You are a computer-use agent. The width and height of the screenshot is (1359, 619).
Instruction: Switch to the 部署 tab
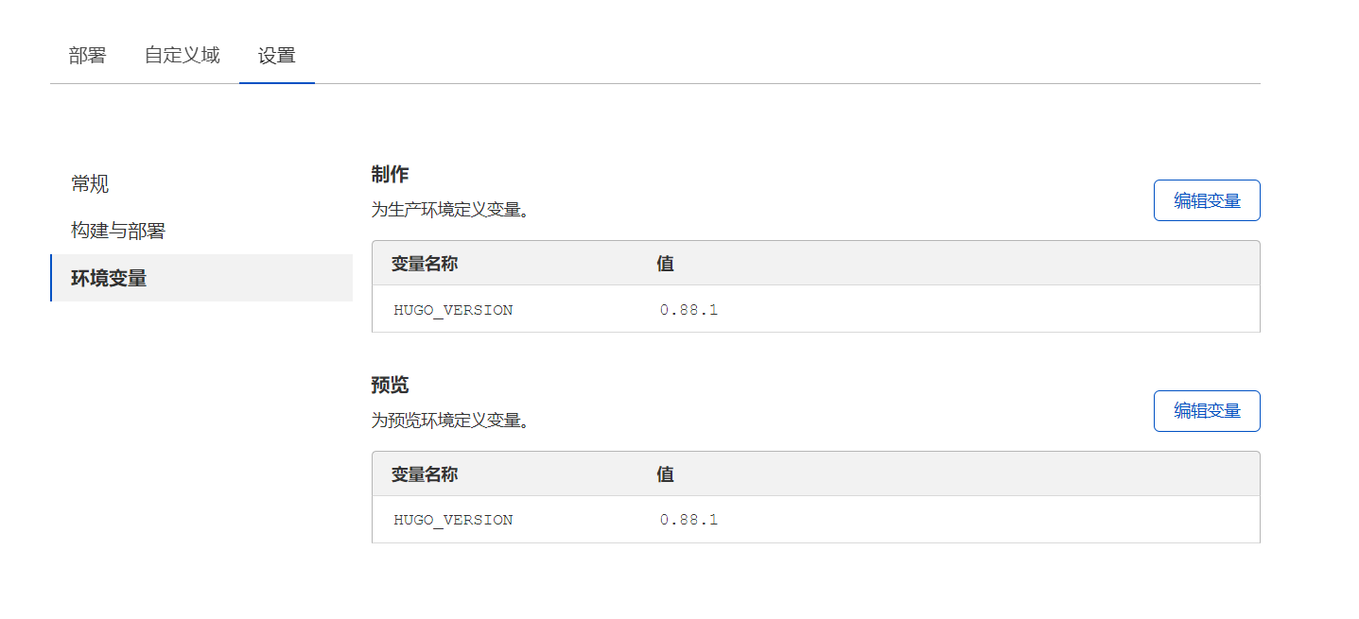click(87, 56)
